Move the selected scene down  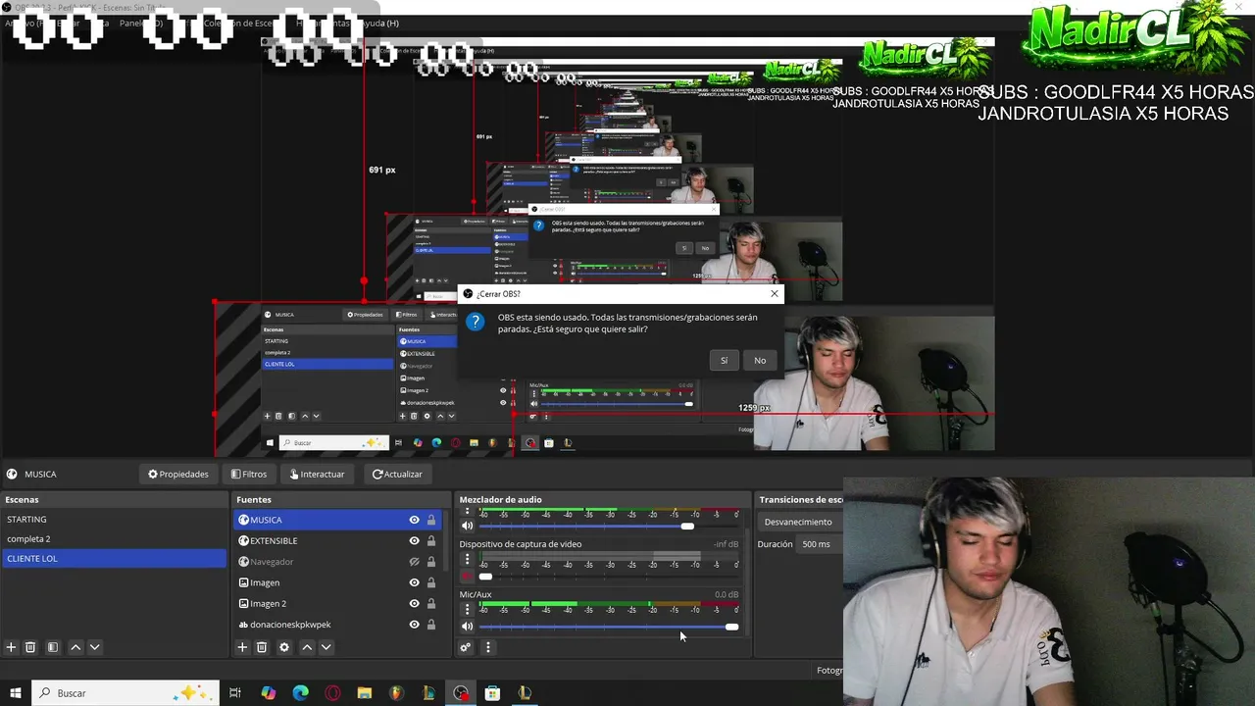(x=94, y=647)
